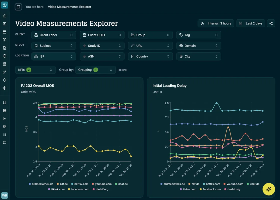This screenshot has height=200, width=280.
Task: Toggle the sidebar panel button
Action: [18, 7]
